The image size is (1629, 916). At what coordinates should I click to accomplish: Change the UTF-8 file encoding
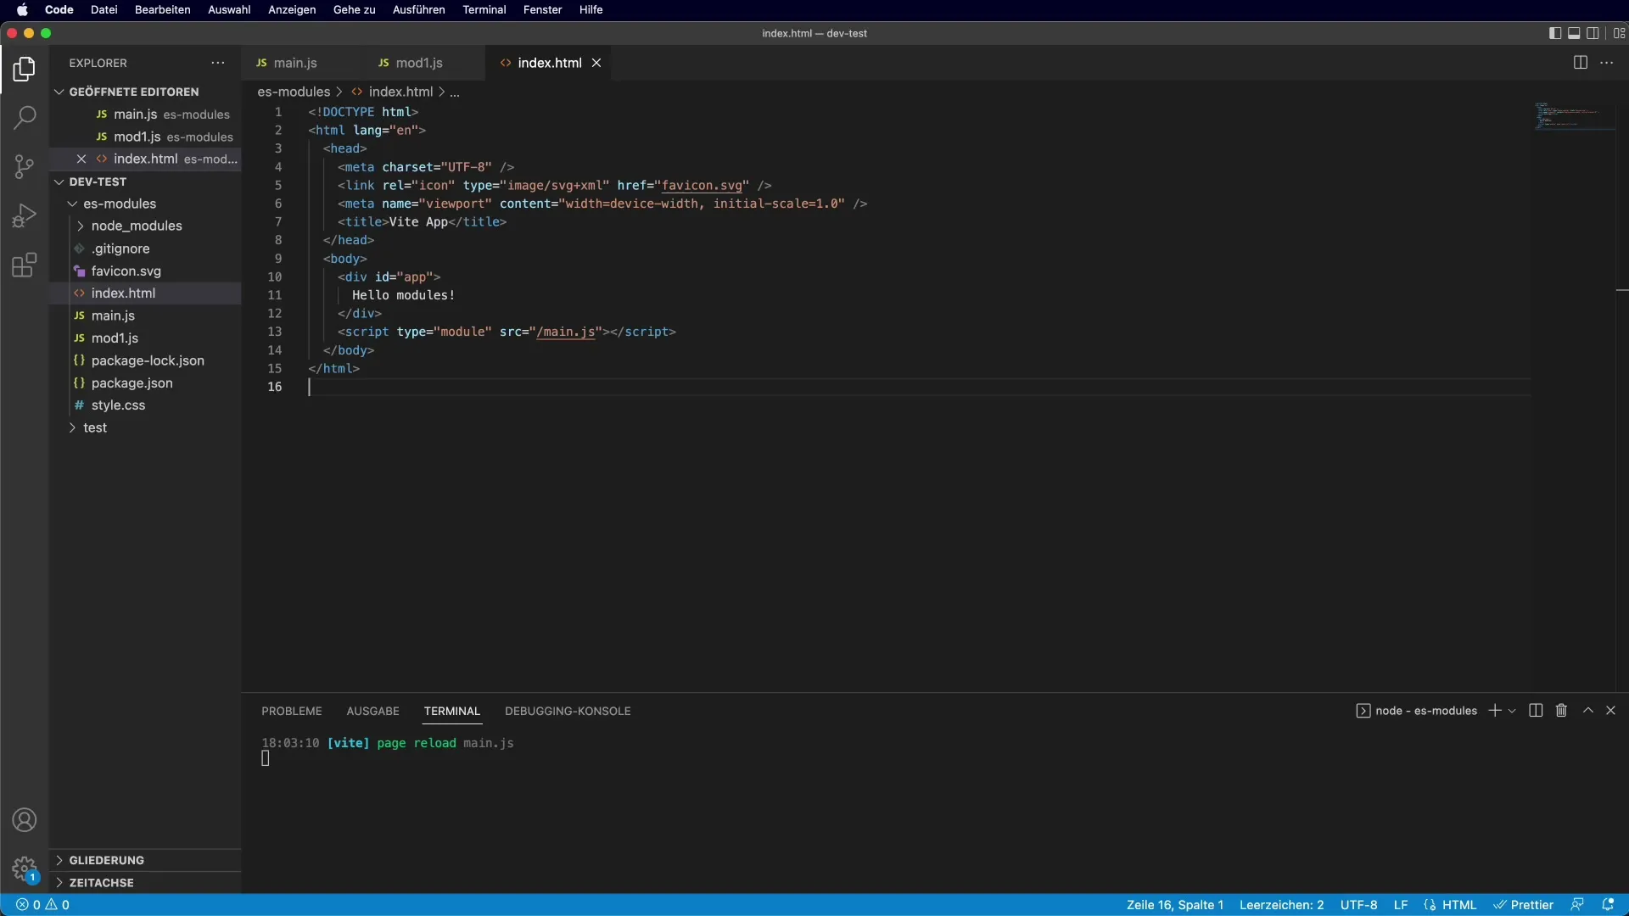1358,905
